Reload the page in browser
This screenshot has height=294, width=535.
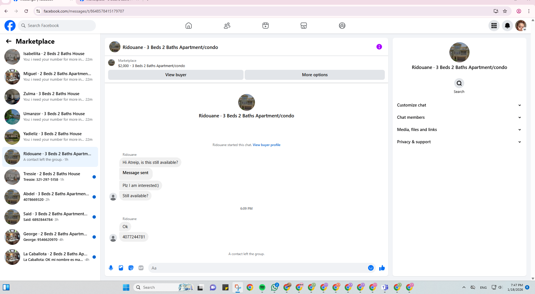pos(26,11)
